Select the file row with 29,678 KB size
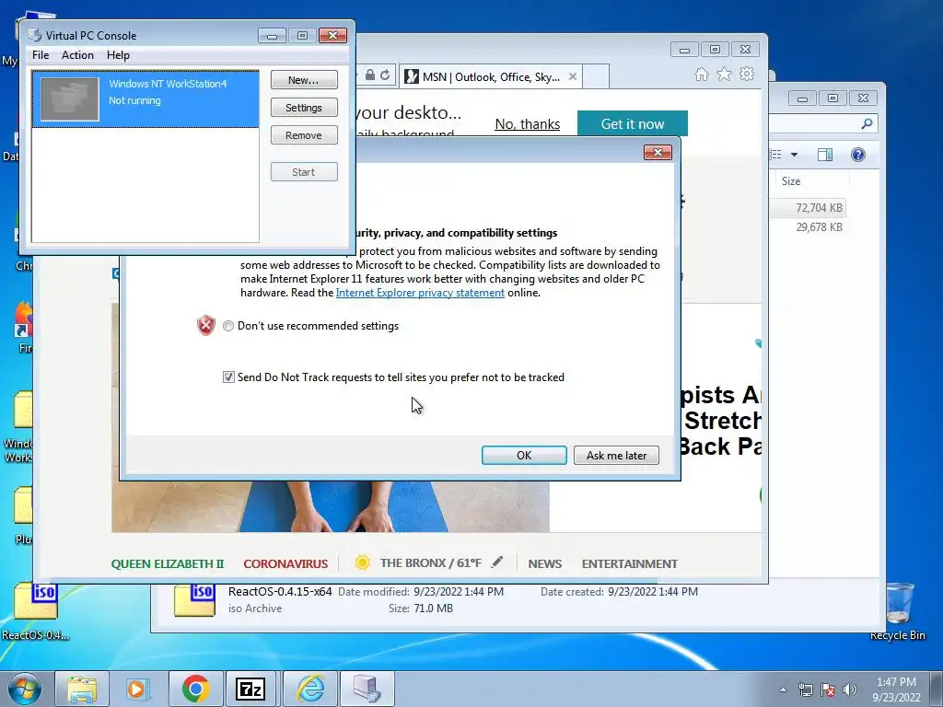The height and width of the screenshot is (707, 943). pyautogui.click(x=808, y=227)
